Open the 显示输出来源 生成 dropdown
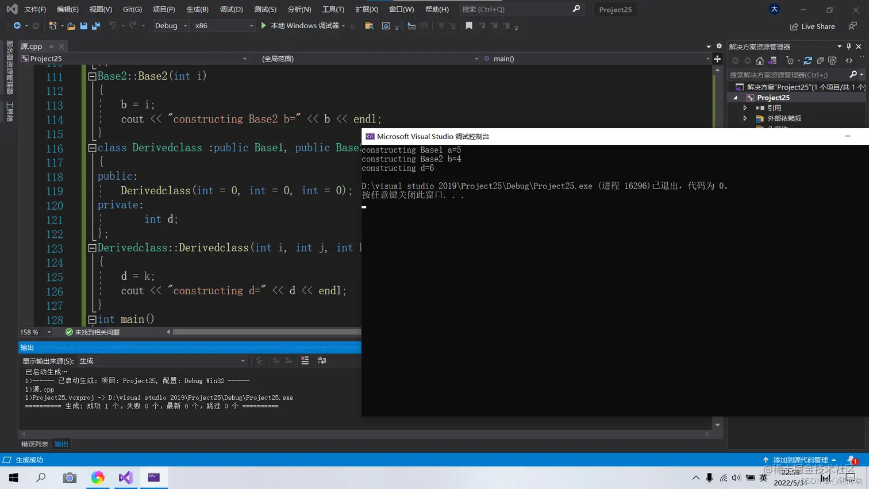Viewport: 869px width, 489px height. click(x=162, y=361)
